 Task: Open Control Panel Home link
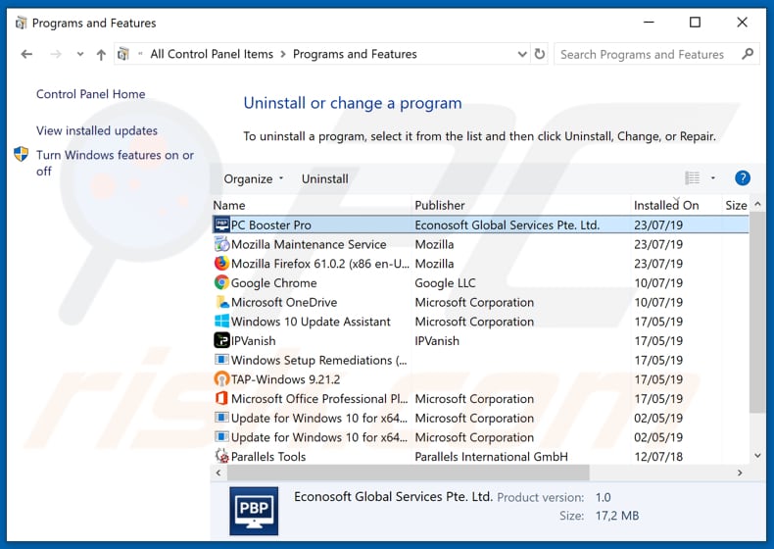(x=90, y=95)
